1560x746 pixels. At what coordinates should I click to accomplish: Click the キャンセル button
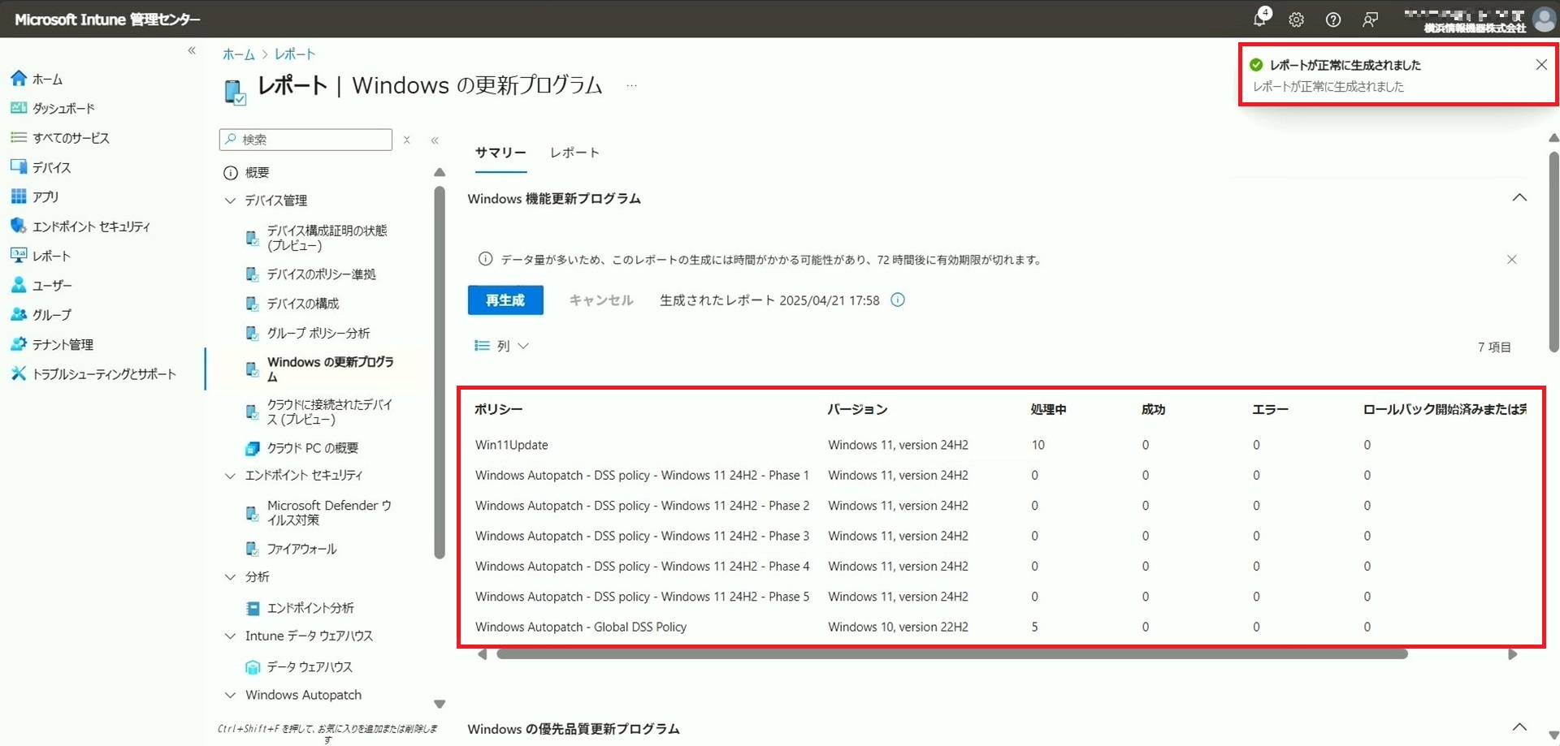(x=601, y=300)
